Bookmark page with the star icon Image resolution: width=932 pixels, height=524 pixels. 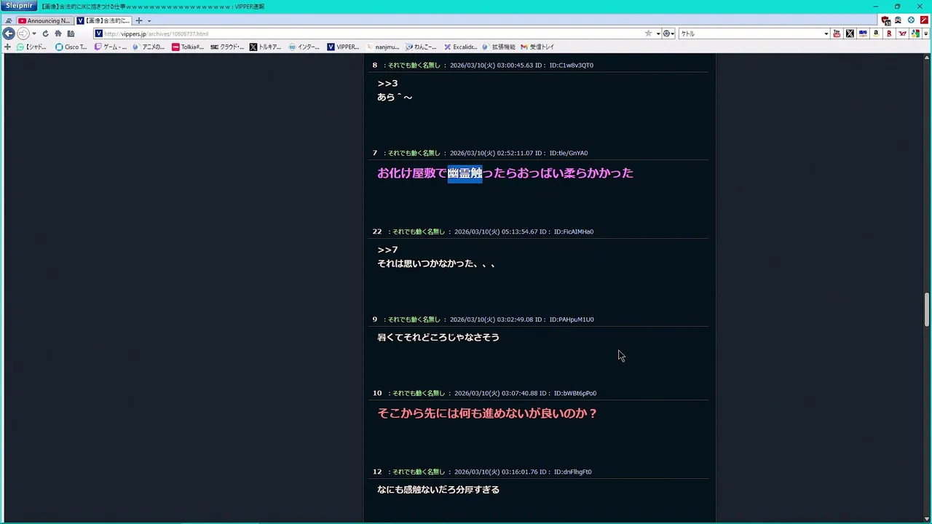(648, 33)
